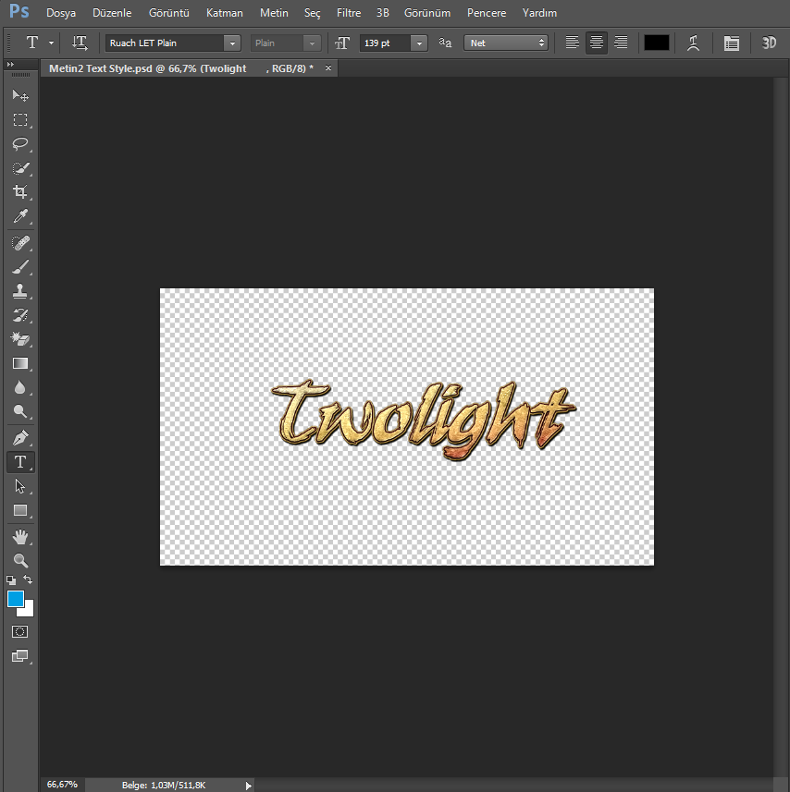Click the font size icon in options bar
This screenshot has height=792, width=790.
342,43
